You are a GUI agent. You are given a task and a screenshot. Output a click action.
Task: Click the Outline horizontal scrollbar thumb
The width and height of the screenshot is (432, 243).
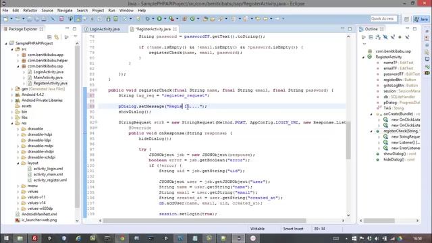click(379, 221)
